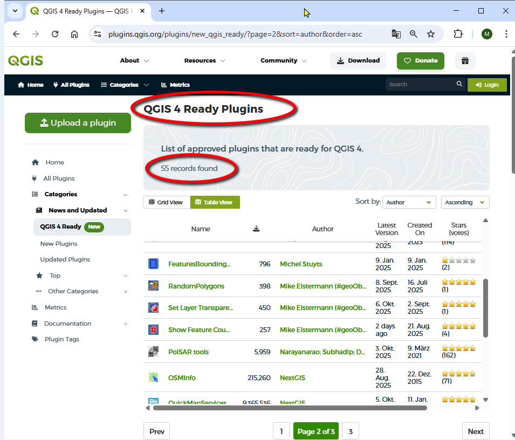
Task: Open browser extensions puzzle icon
Action: (458, 34)
